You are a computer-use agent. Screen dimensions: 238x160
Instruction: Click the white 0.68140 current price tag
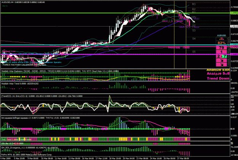tap(234, 26)
